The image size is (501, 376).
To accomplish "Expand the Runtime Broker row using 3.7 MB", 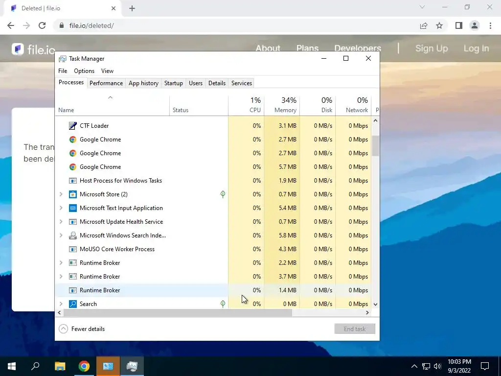I will click(61, 277).
